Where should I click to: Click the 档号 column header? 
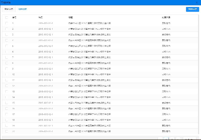coord(40,18)
